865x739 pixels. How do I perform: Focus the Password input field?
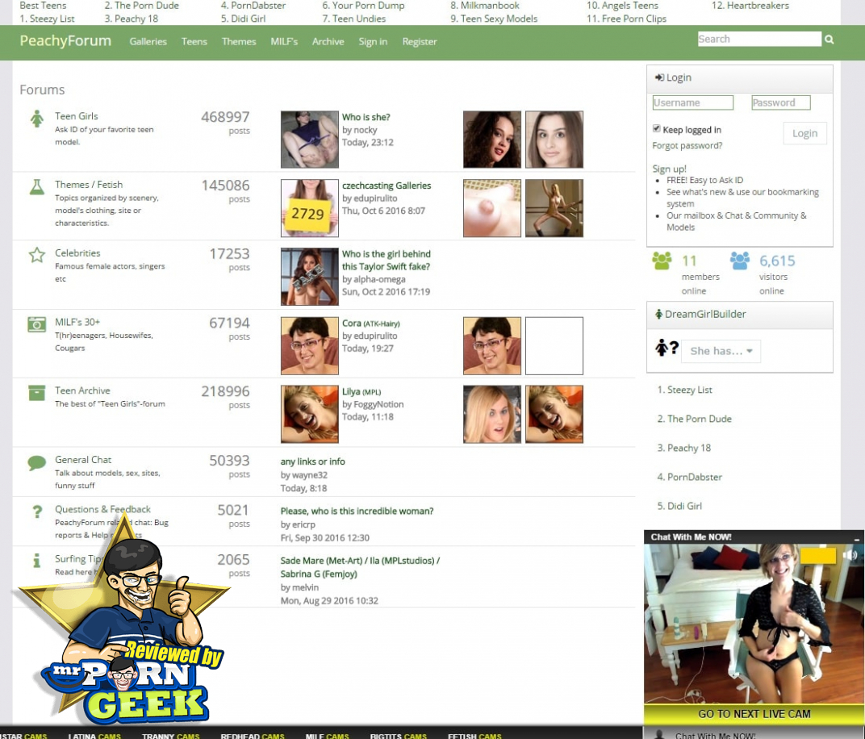[x=780, y=102]
